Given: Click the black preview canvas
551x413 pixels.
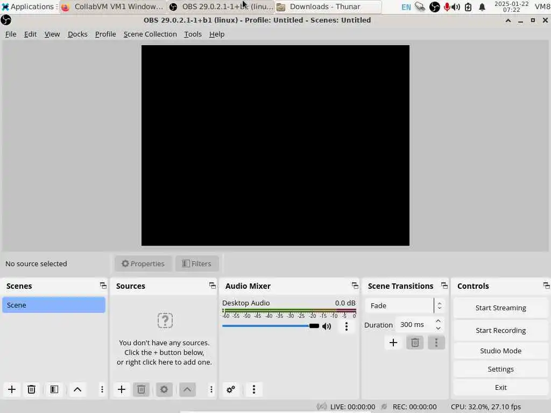Looking at the screenshot, I should tap(275, 145).
